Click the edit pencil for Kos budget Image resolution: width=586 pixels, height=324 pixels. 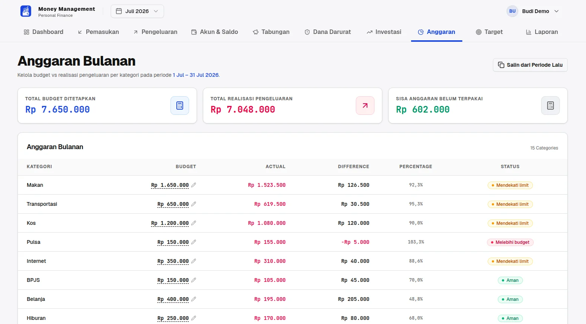pos(194,223)
